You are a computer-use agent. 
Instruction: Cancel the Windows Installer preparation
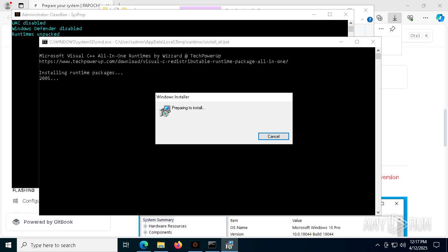[273, 136]
